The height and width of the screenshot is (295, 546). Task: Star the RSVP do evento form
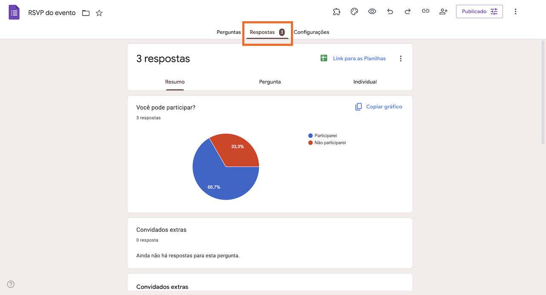pyautogui.click(x=99, y=13)
